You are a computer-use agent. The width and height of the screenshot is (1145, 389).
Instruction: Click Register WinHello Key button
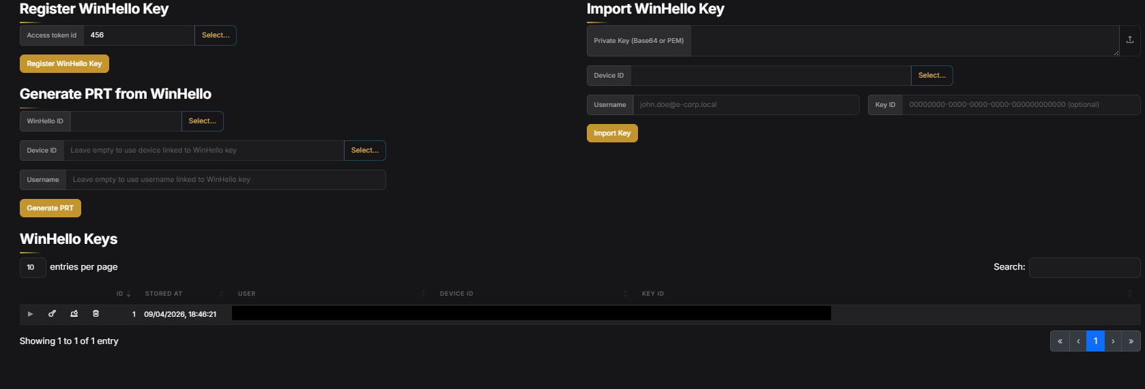coord(64,64)
